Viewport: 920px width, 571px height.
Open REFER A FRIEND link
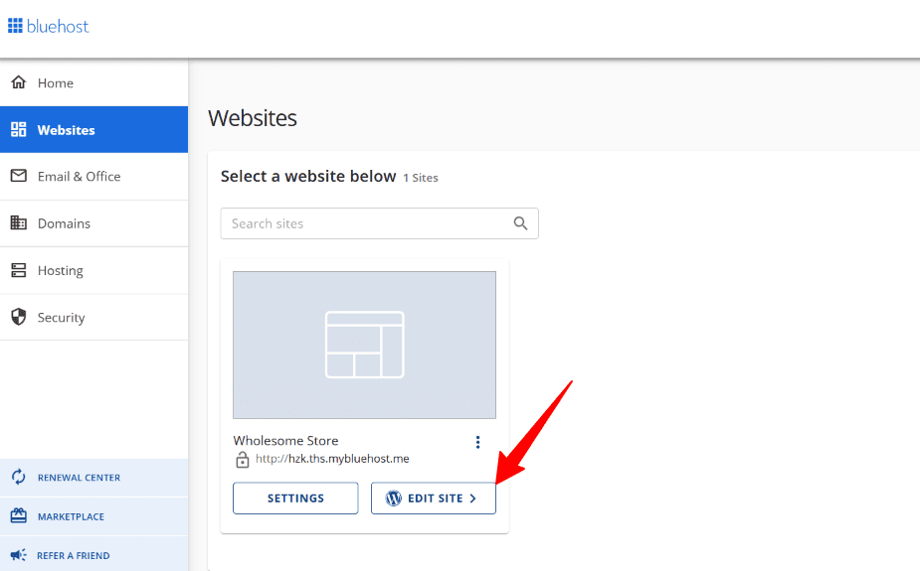[x=93, y=554]
